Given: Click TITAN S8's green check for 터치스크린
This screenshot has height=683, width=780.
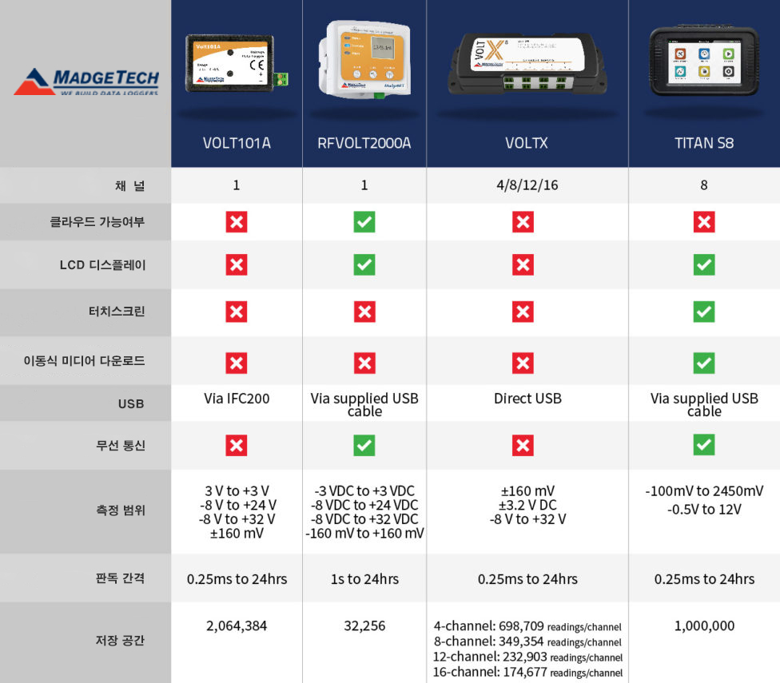Looking at the screenshot, I should 704,312.
